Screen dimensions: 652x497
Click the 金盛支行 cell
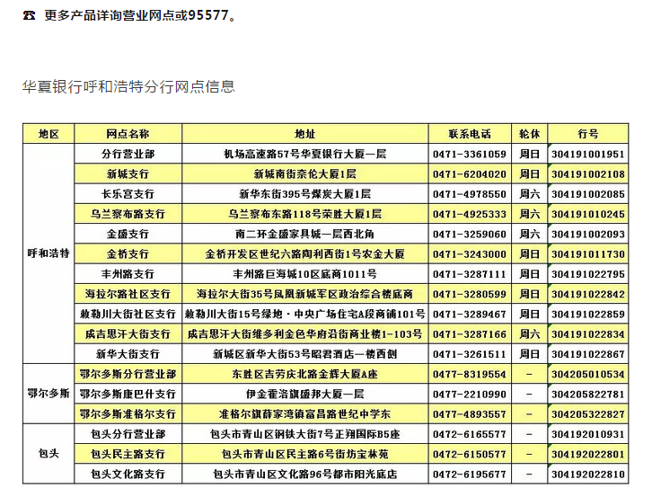tap(128, 234)
